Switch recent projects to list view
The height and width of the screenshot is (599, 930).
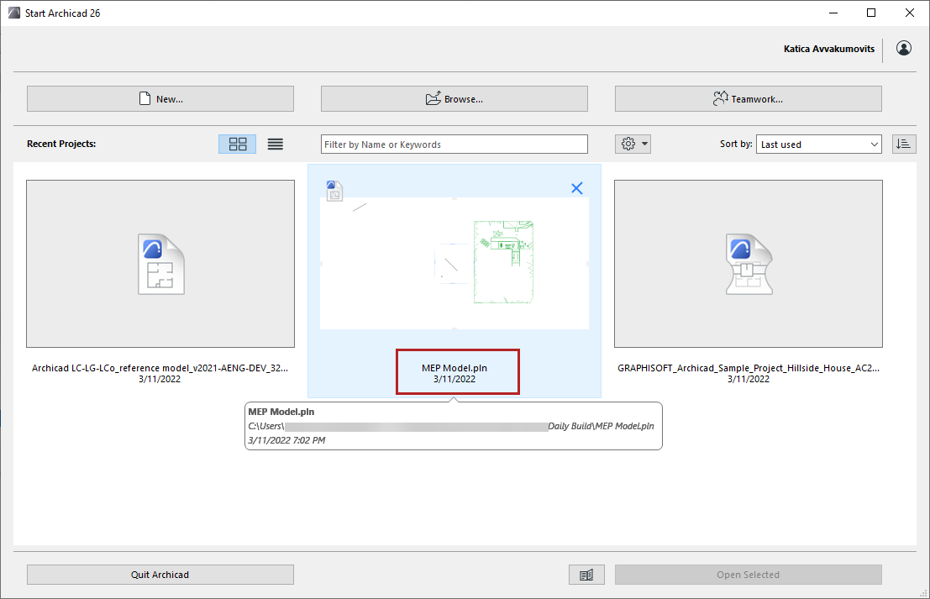[276, 144]
